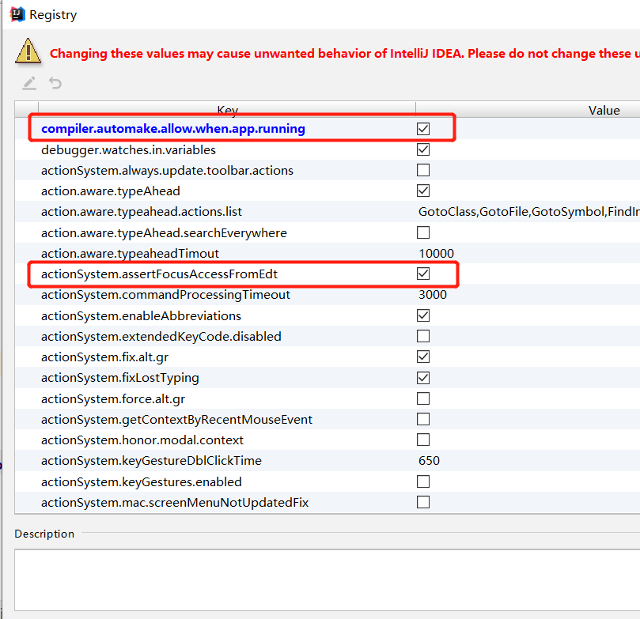Select the action.aware.typeahead.actions.list key

click(x=142, y=212)
